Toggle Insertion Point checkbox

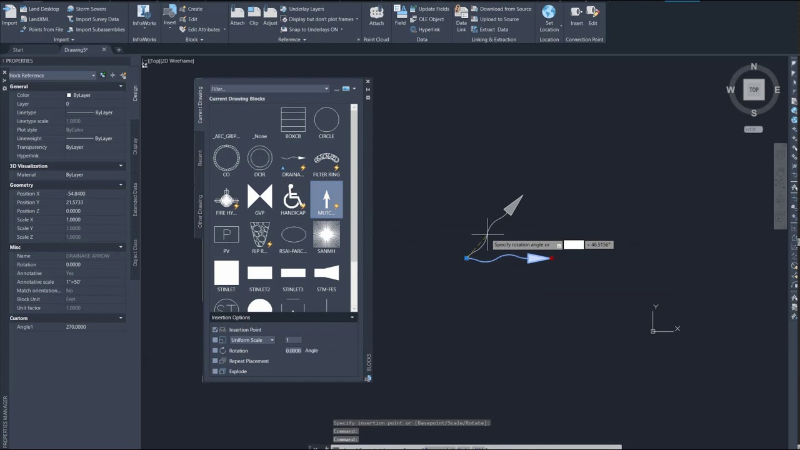(x=215, y=329)
